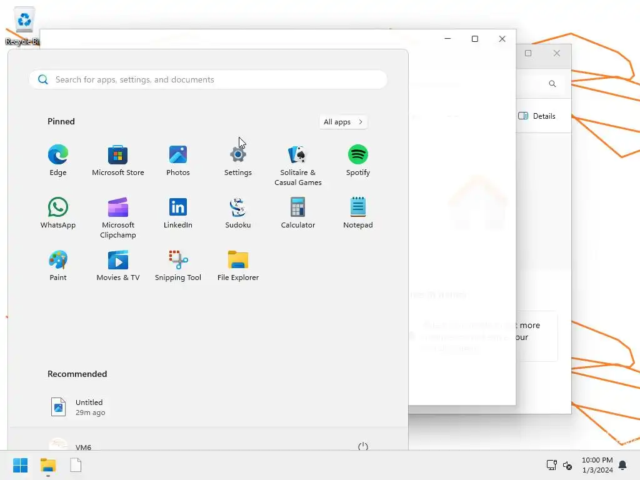Open Movies & TV
640x480 pixels.
coord(118,265)
